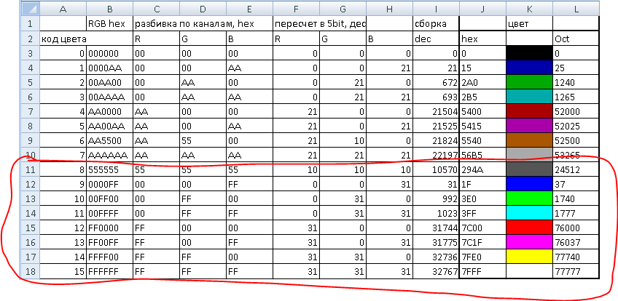Click the brown color cell
Image resolution: width=618 pixels, height=301 pixels.
pos(528,140)
